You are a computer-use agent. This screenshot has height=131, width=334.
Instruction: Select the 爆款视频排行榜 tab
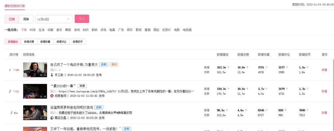(15, 6)
